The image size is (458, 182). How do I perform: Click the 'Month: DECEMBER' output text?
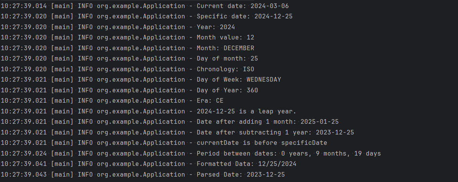225,48
